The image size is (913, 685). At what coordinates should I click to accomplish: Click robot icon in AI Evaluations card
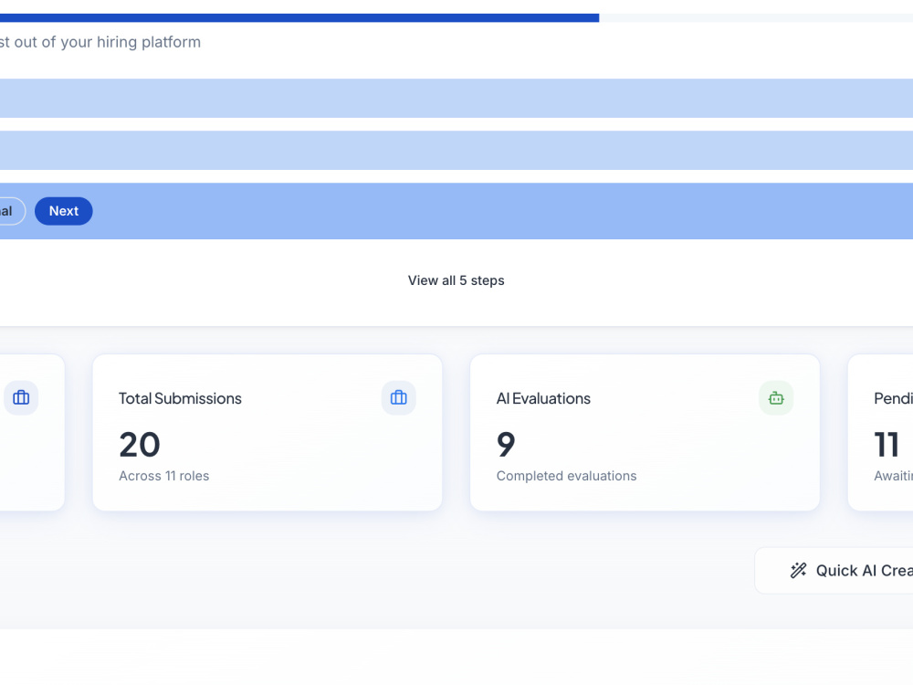(x=776, y=398)
